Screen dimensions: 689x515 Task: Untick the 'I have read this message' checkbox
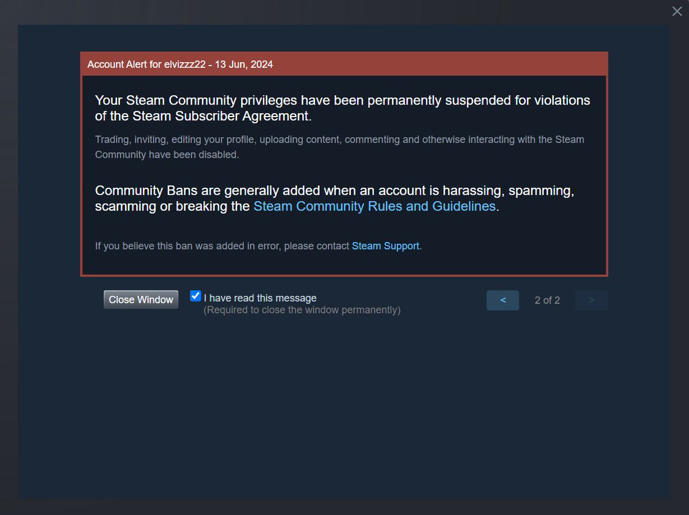pyautogui.click(x=195, y=296)
